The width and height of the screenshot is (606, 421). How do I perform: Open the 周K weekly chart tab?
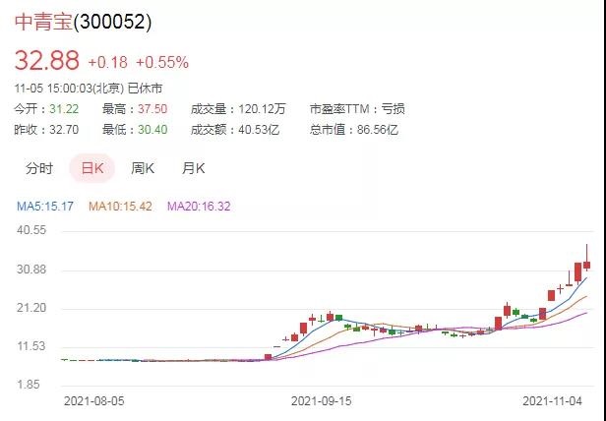point(144,168)
